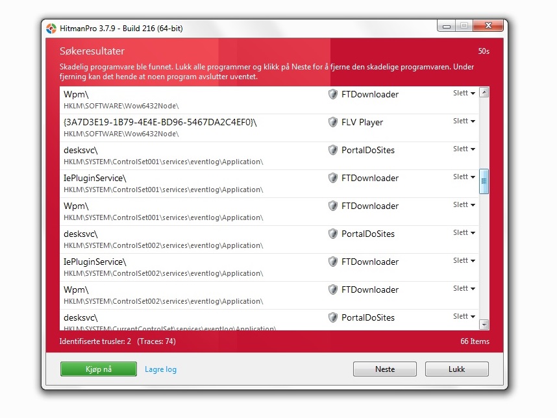Click shield icon for desksvc CurrentControlSet row
Screen dimensions: 557x418
(x=332, y=317)
